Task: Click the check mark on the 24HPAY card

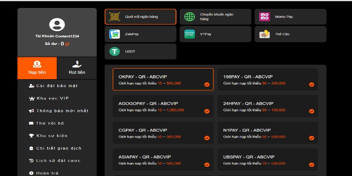Action: click(x=312, y=111)
